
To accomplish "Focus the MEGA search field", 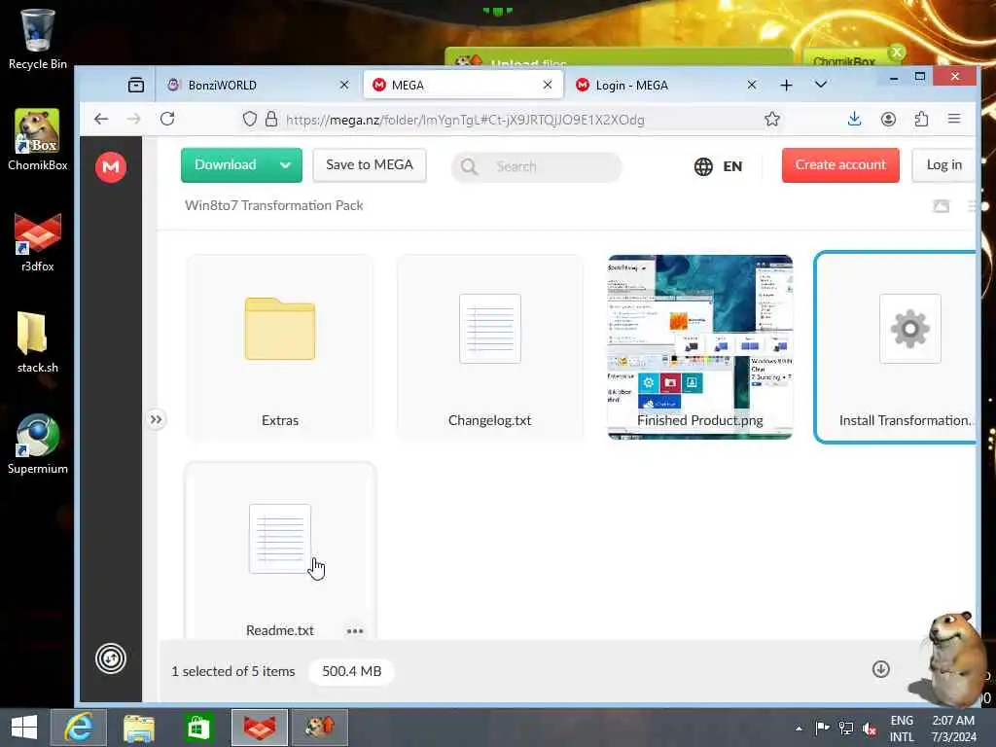I will (536, 166).
